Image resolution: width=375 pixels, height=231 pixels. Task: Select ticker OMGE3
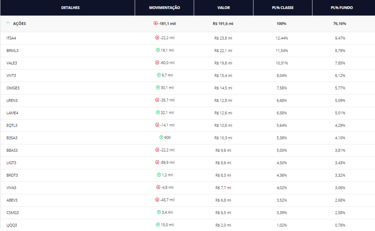click(13, 88)
